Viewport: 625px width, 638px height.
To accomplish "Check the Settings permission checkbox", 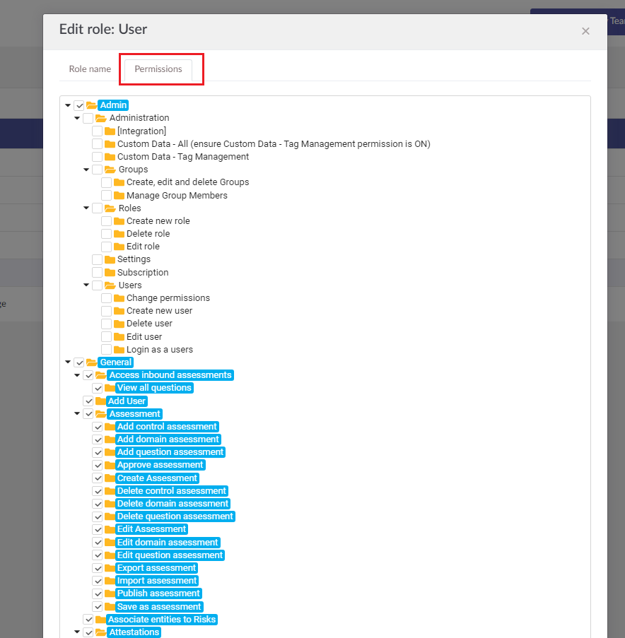I will click(x=98, y=259).
